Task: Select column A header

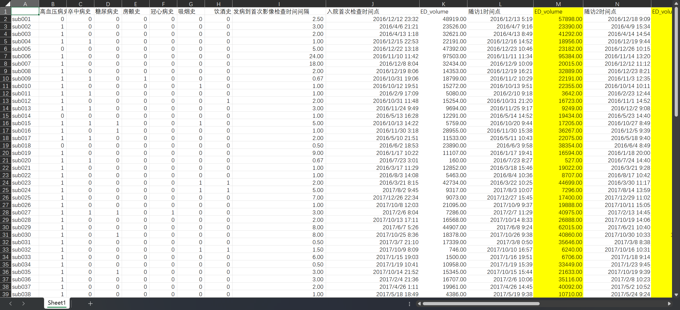Action: 25,4
